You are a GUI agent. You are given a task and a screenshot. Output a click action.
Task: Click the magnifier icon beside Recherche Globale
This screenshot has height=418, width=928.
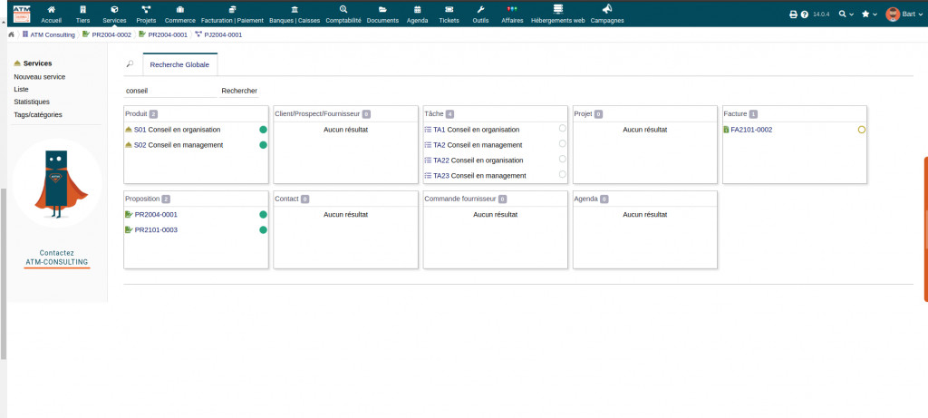[x=130, y=64]
